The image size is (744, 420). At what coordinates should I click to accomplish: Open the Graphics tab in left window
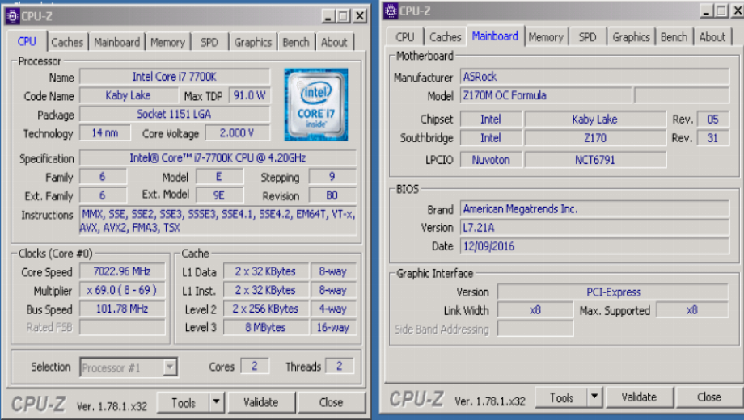[x=252, y=42]
